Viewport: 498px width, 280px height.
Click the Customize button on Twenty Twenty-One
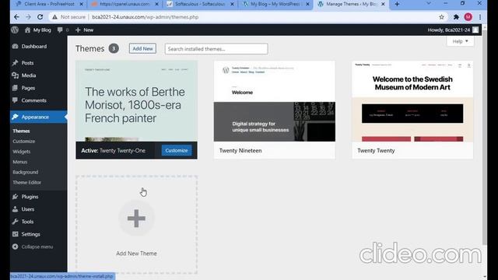177,150
